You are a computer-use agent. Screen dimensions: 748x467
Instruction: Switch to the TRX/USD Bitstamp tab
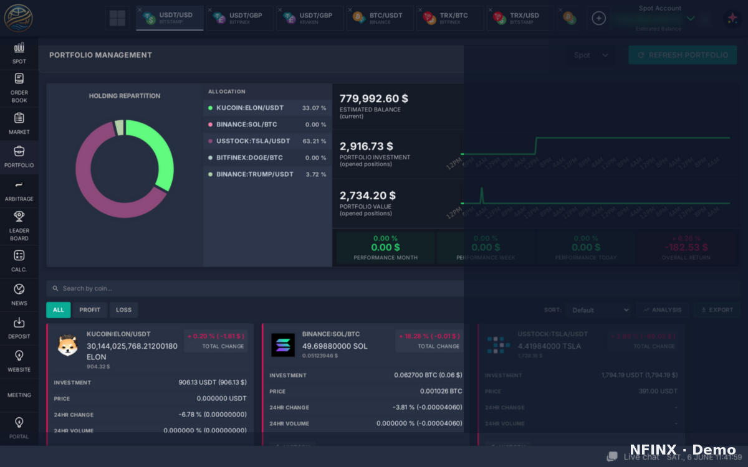520,18
